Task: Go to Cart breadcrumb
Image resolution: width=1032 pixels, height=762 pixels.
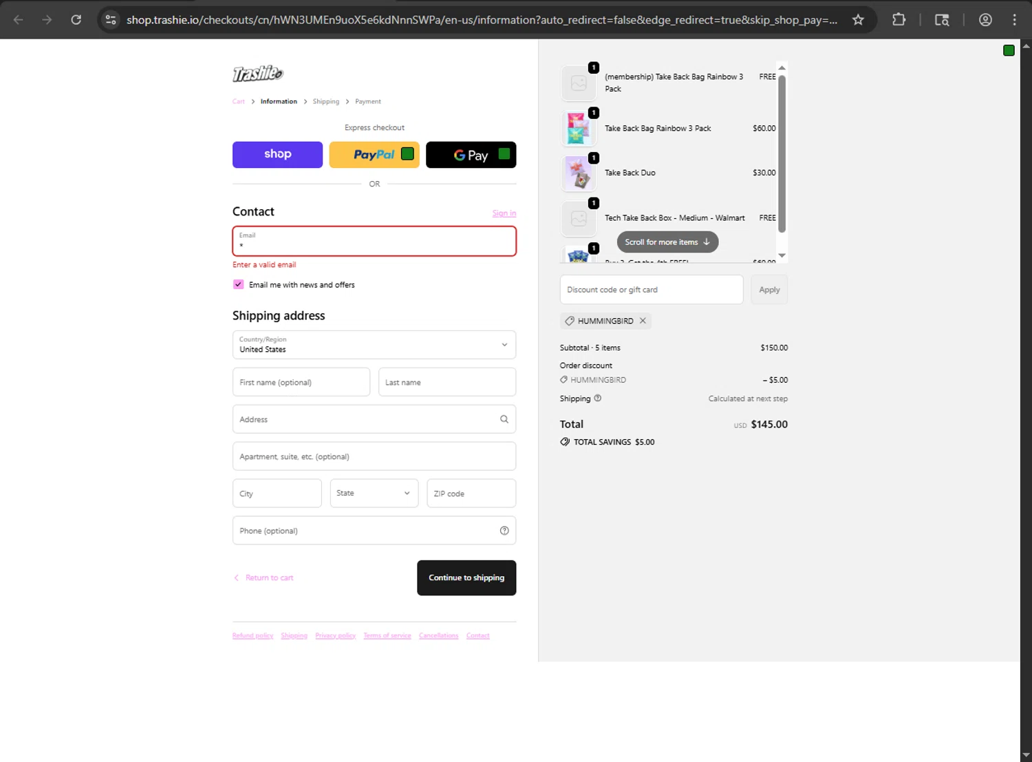Action: click(239, 101)
